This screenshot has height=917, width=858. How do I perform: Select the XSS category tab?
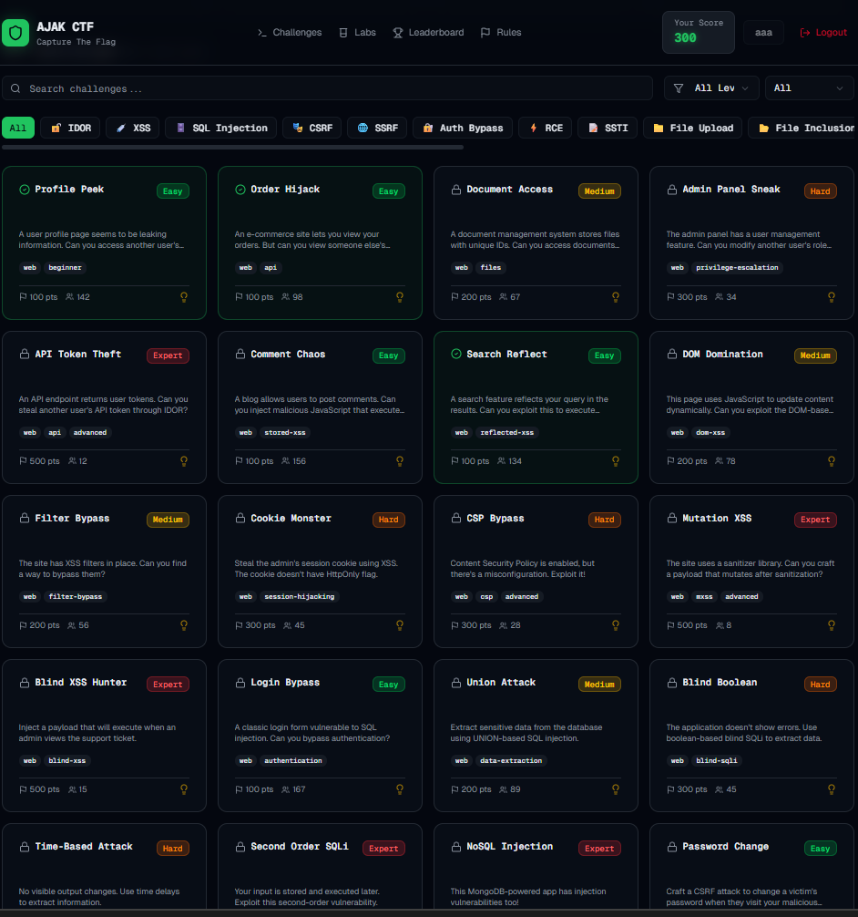(x=133, y=129)
